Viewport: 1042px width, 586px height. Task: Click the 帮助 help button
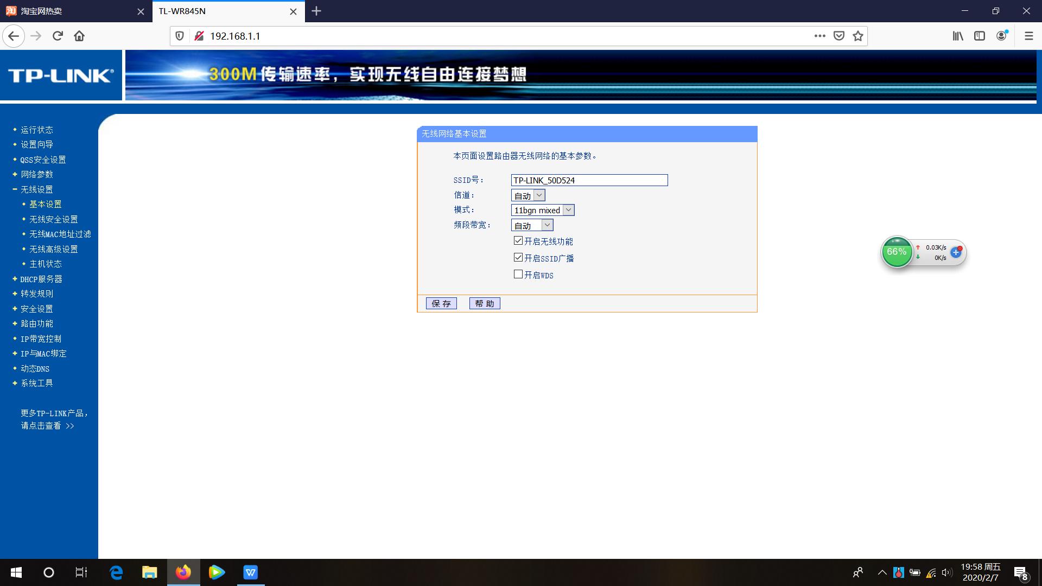click(485, 303)
